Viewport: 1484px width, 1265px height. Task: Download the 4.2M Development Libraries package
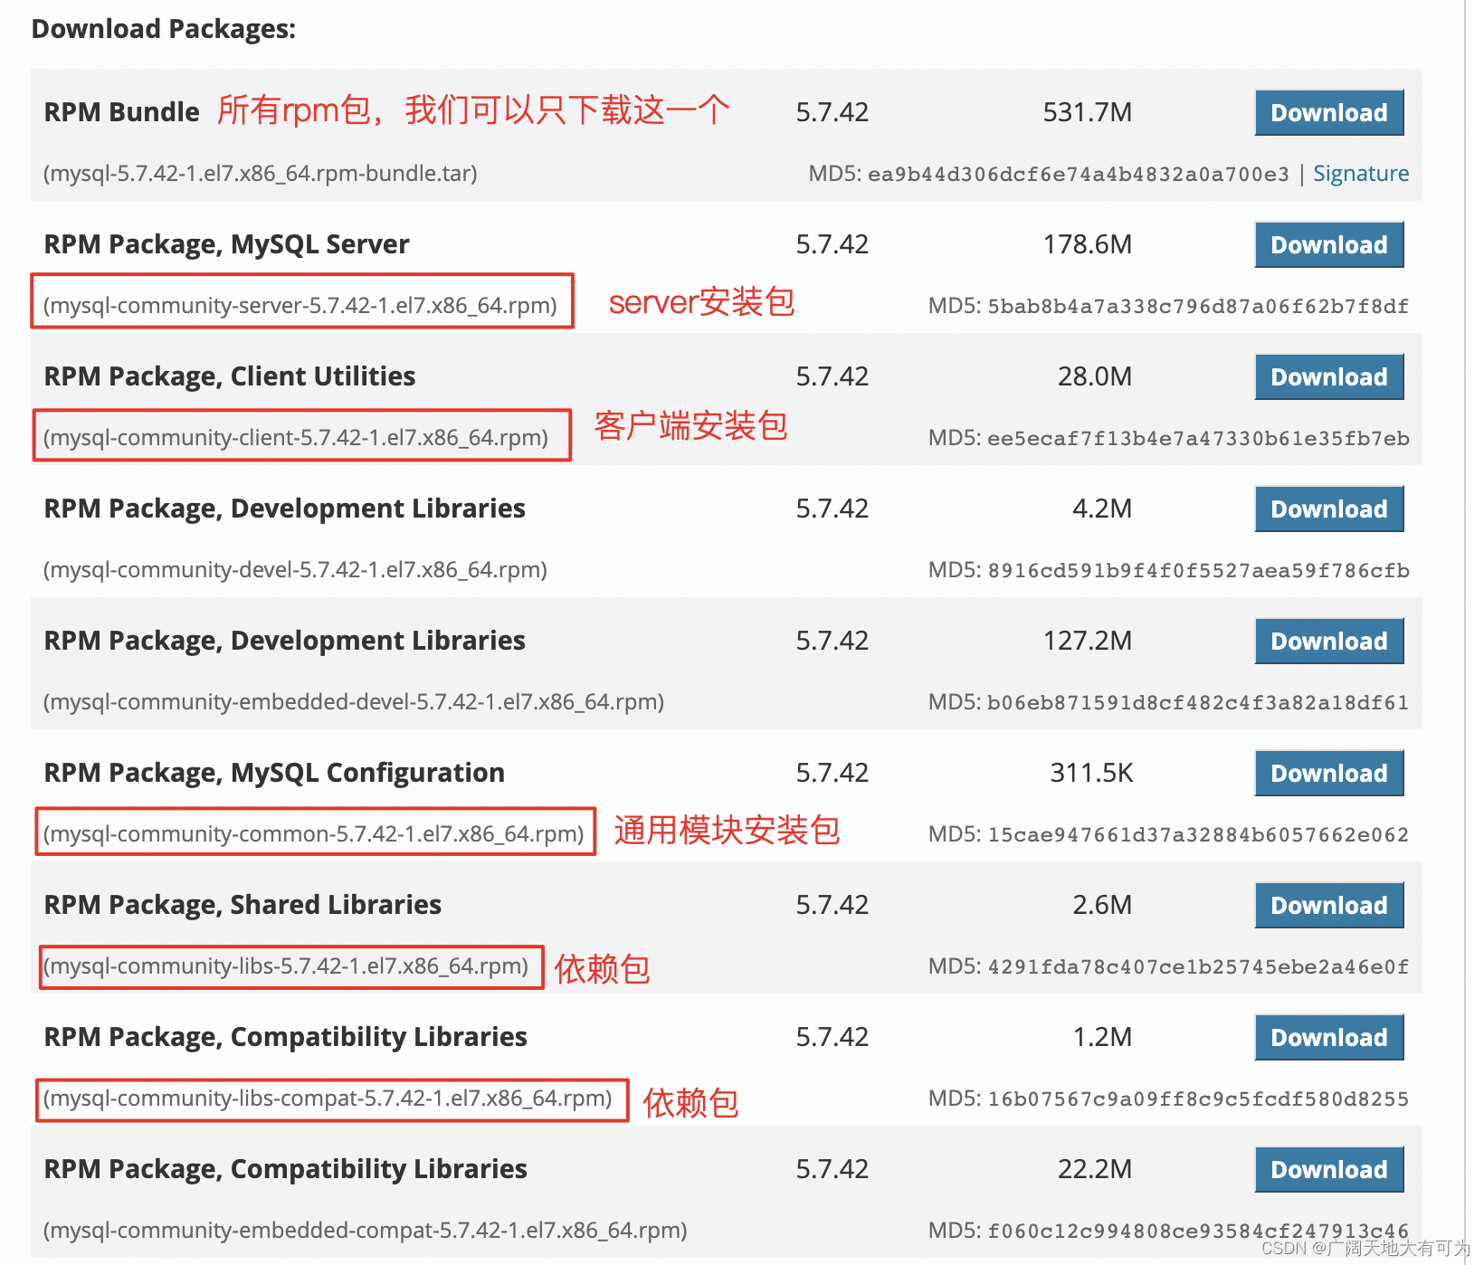tap(1328, 509)
